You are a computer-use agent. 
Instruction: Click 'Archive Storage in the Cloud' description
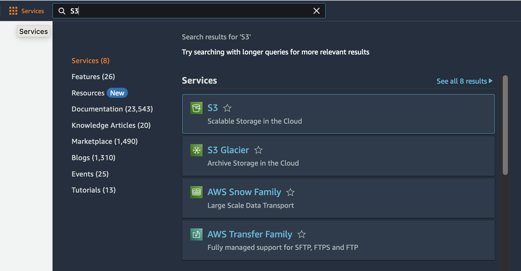[253, 163]
